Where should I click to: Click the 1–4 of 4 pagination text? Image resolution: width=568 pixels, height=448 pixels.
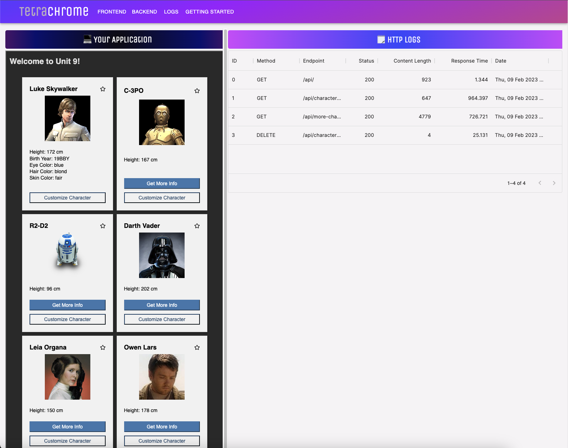pos(516,183)
